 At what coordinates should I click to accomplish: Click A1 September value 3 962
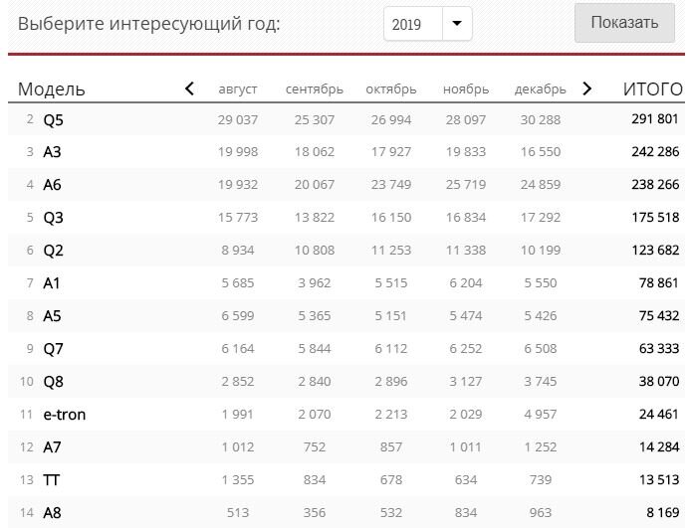315,283
